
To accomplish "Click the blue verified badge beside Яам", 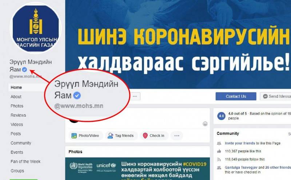I will point(24,69).
